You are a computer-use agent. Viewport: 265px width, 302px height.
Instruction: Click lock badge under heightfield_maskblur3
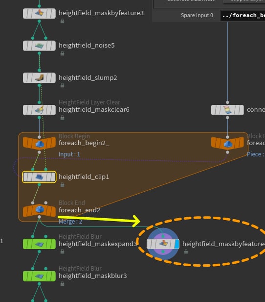coord(62,284)
